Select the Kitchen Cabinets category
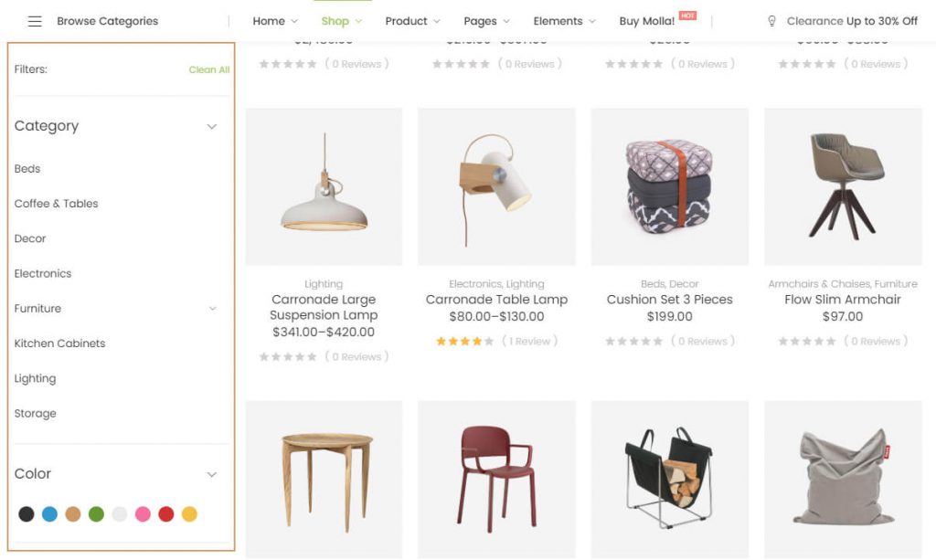Viewport: 936px width, 560px height. pos(59,343)
